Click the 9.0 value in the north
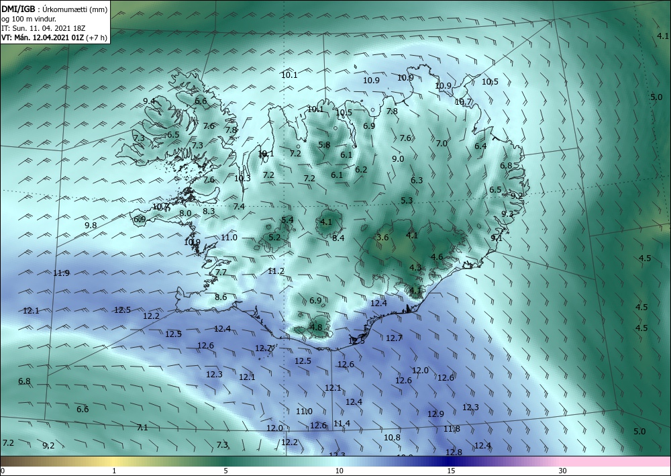Viewport: 671px width, 476px height. 397,159
